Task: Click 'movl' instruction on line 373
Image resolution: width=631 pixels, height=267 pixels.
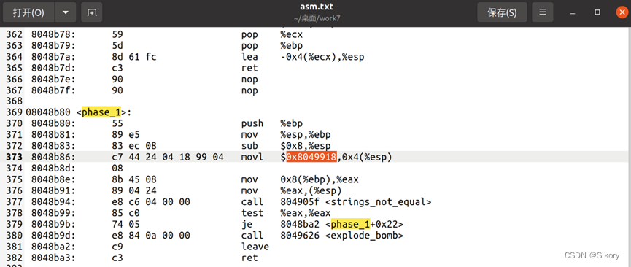Action: point(252,157)
